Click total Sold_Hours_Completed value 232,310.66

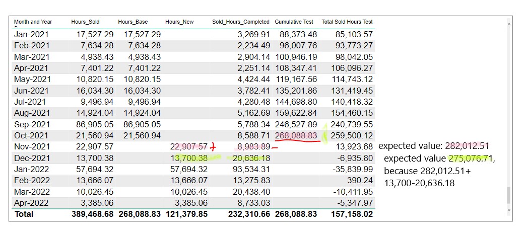249,214
